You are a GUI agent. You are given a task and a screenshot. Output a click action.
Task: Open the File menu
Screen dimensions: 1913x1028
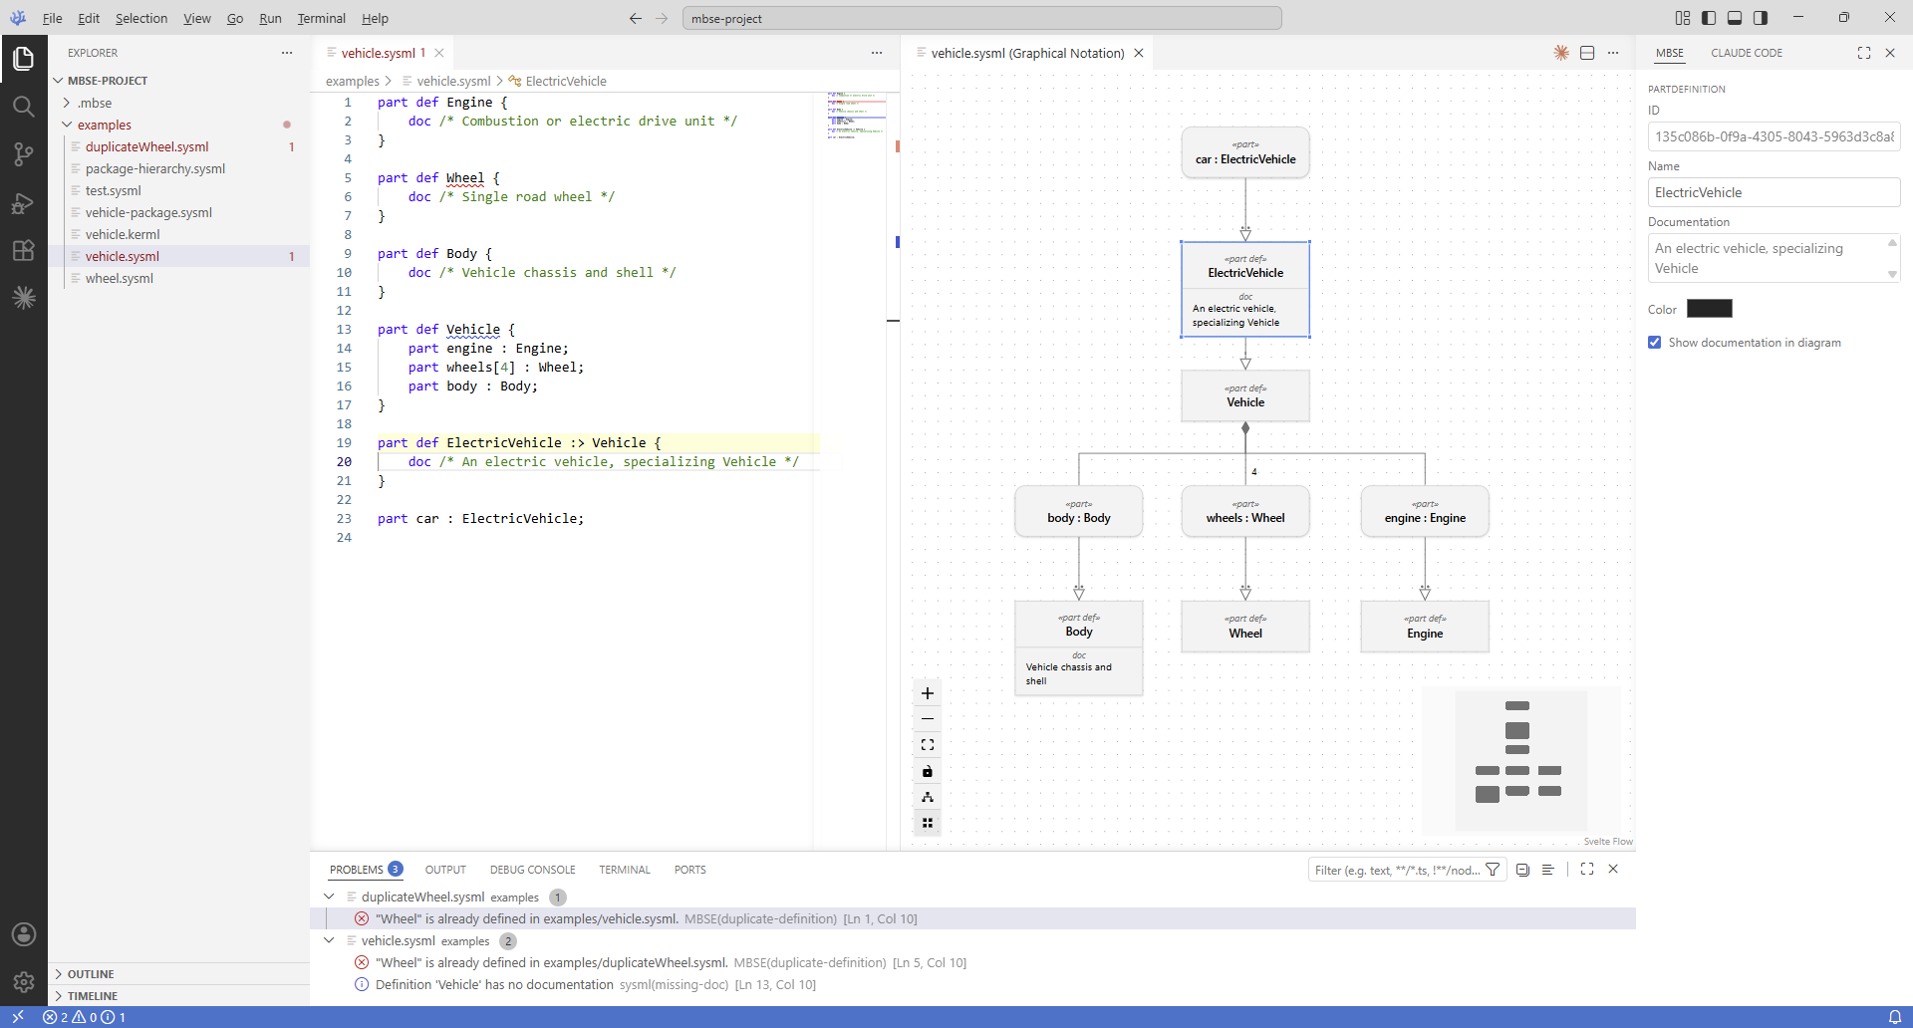pyautogui.click(x=53, y=18)
